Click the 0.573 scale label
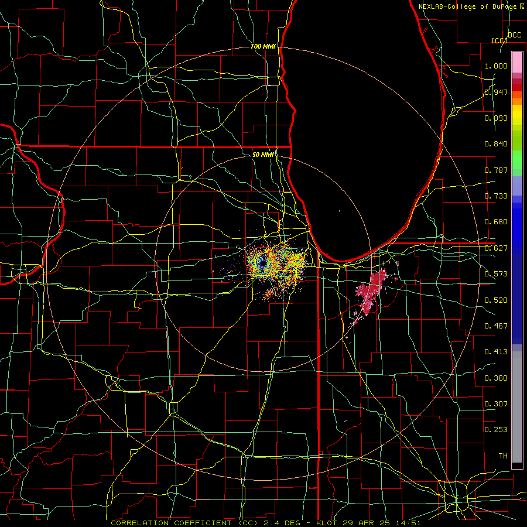Image resolution: width=527 pixels, height=527 pixels. coord(496,274)
